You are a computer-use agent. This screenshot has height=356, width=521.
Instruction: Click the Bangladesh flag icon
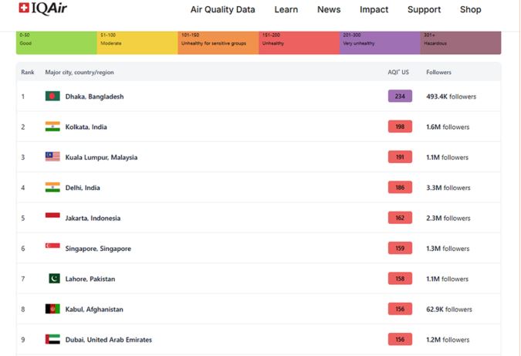(52, 96)
